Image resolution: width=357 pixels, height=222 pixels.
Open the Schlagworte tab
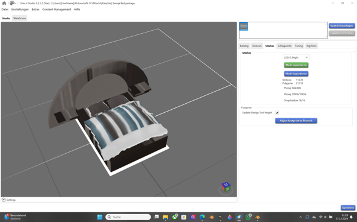pos(284,46)
